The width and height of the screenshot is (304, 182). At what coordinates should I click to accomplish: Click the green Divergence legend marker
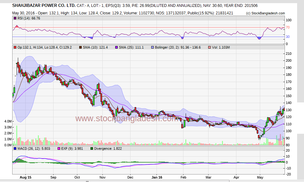(x=92, y=148)
